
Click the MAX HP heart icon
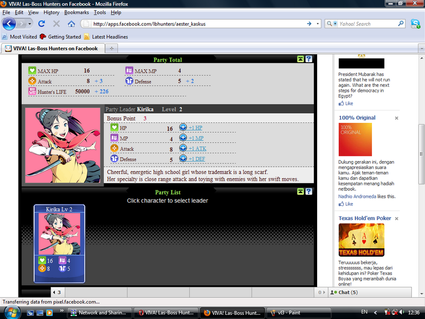(x=32, y=71)
